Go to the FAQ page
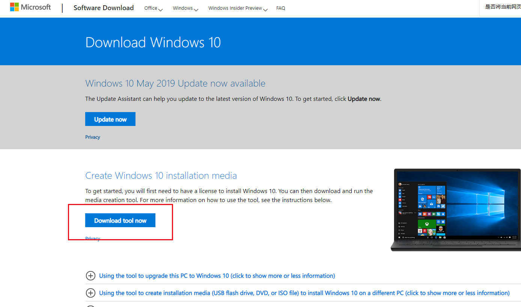Viewport: 521px width, 307px height. [281, 8]
